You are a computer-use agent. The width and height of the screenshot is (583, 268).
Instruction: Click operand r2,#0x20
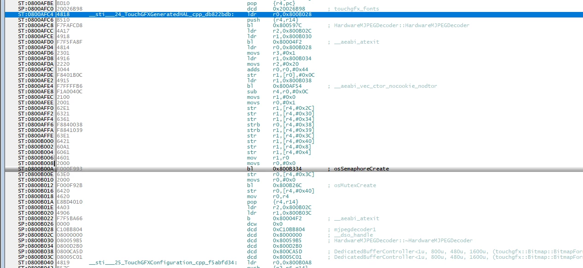pos(286,64)
